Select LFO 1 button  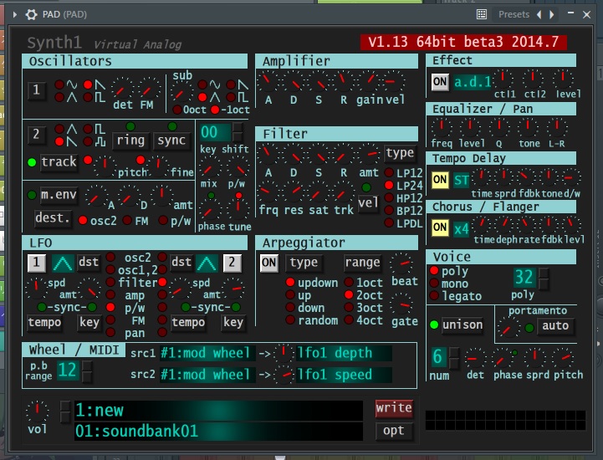[x=37, y=263]
